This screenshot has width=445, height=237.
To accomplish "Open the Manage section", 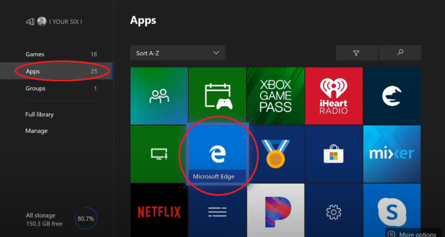I will [37, 131].
